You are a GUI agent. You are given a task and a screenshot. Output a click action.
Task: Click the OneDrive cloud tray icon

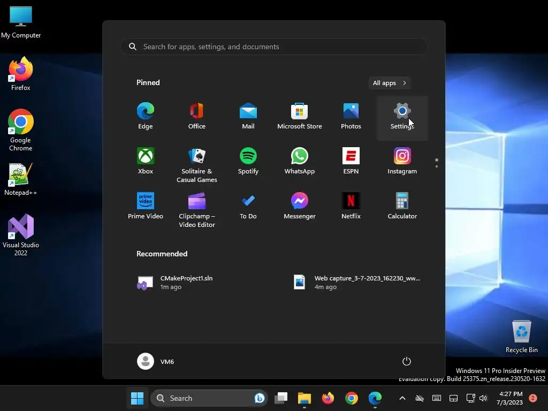click(x=420, y=398)
